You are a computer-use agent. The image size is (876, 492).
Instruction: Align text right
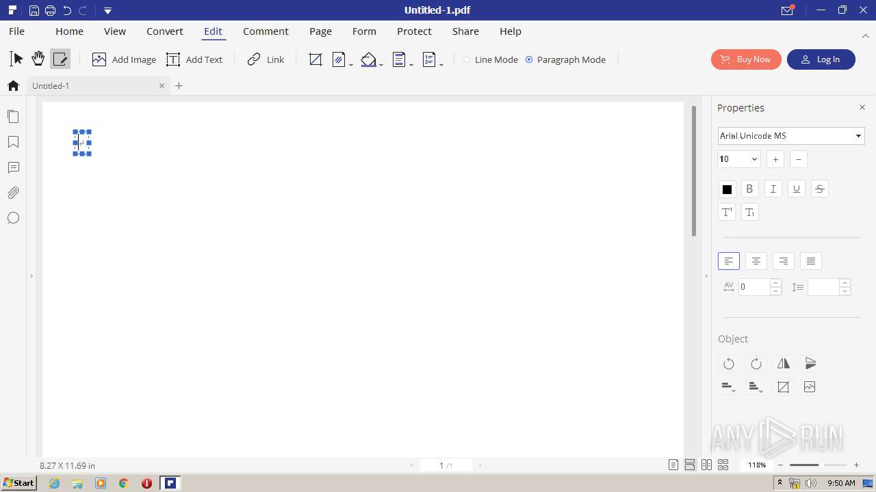pyautogui.click(x=783, y=261)
